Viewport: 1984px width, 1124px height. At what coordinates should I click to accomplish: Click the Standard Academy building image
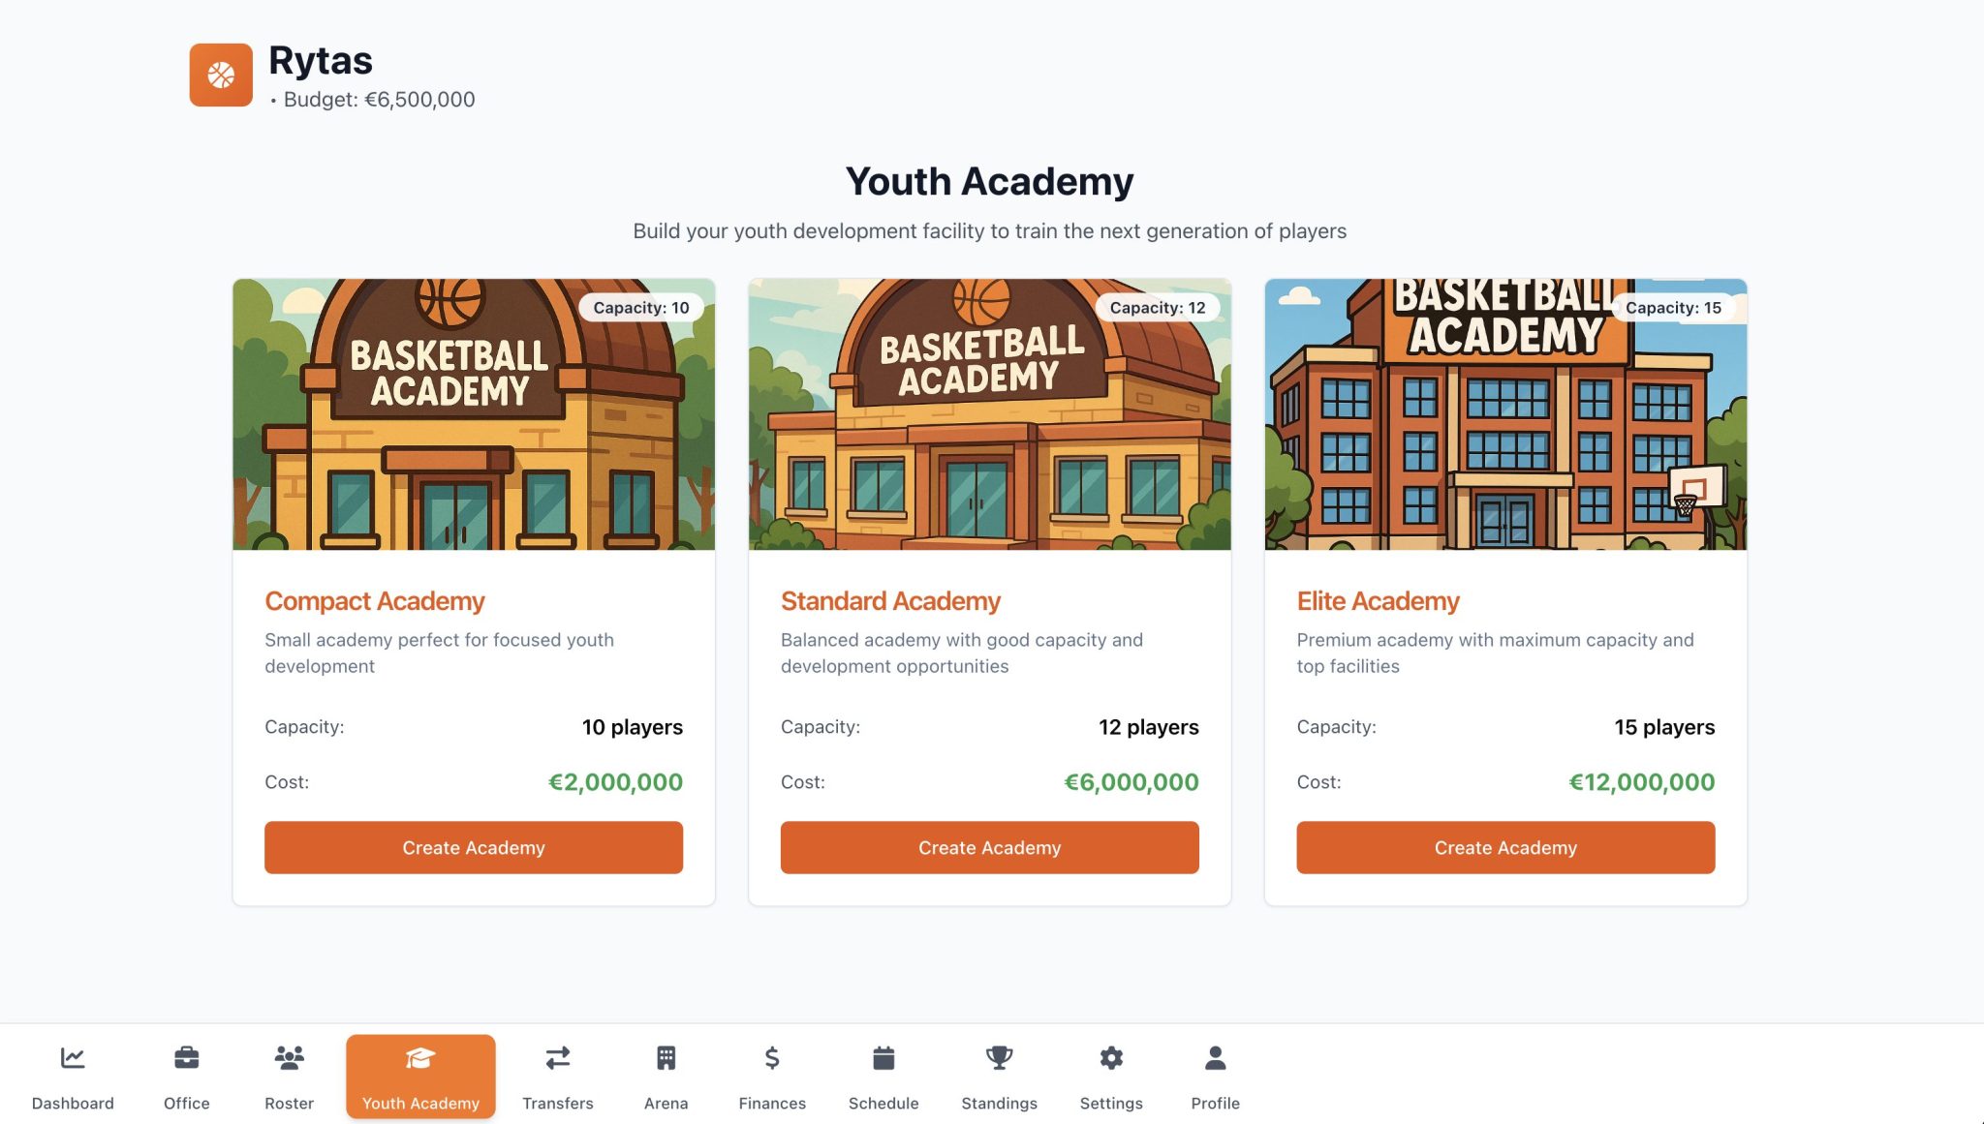coord(989,426)
